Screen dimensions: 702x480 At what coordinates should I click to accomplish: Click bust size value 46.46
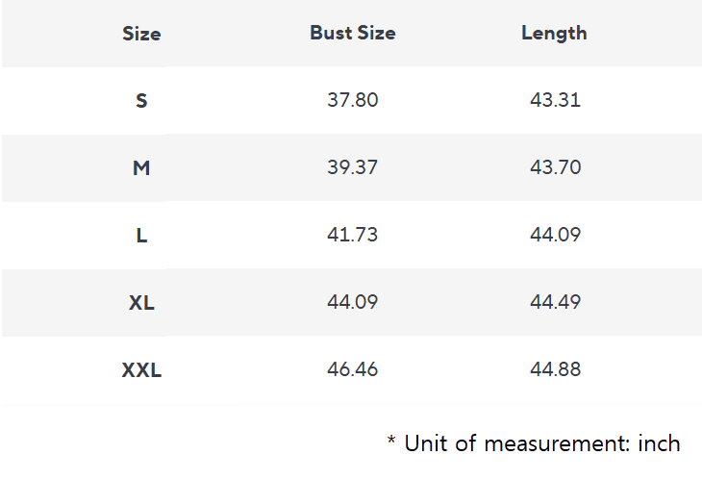tap(352, 369)
